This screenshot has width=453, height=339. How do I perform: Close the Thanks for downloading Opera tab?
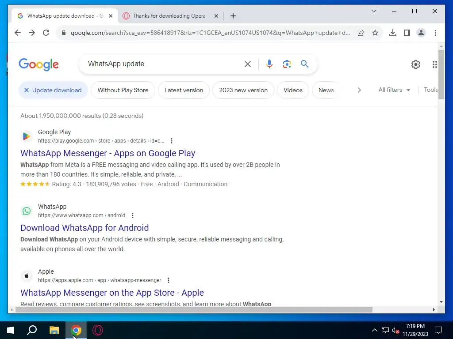point(216,16)
